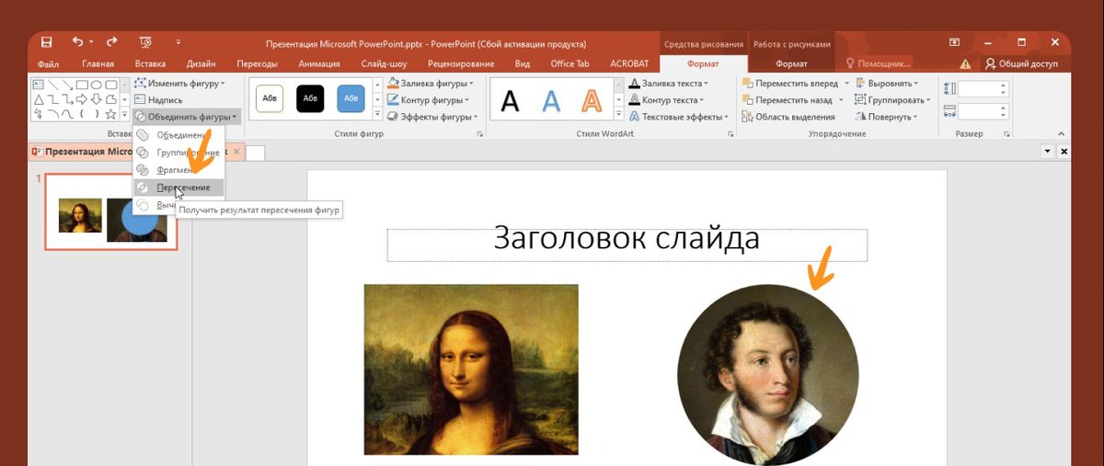The height and width of the screenshot is (466, 1104).
Task: Apply the orange outlined WordArt A style
Action: click(x=592, y=99)
